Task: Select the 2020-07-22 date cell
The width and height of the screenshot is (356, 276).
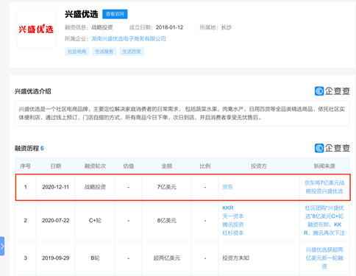Action: [56, 220]
